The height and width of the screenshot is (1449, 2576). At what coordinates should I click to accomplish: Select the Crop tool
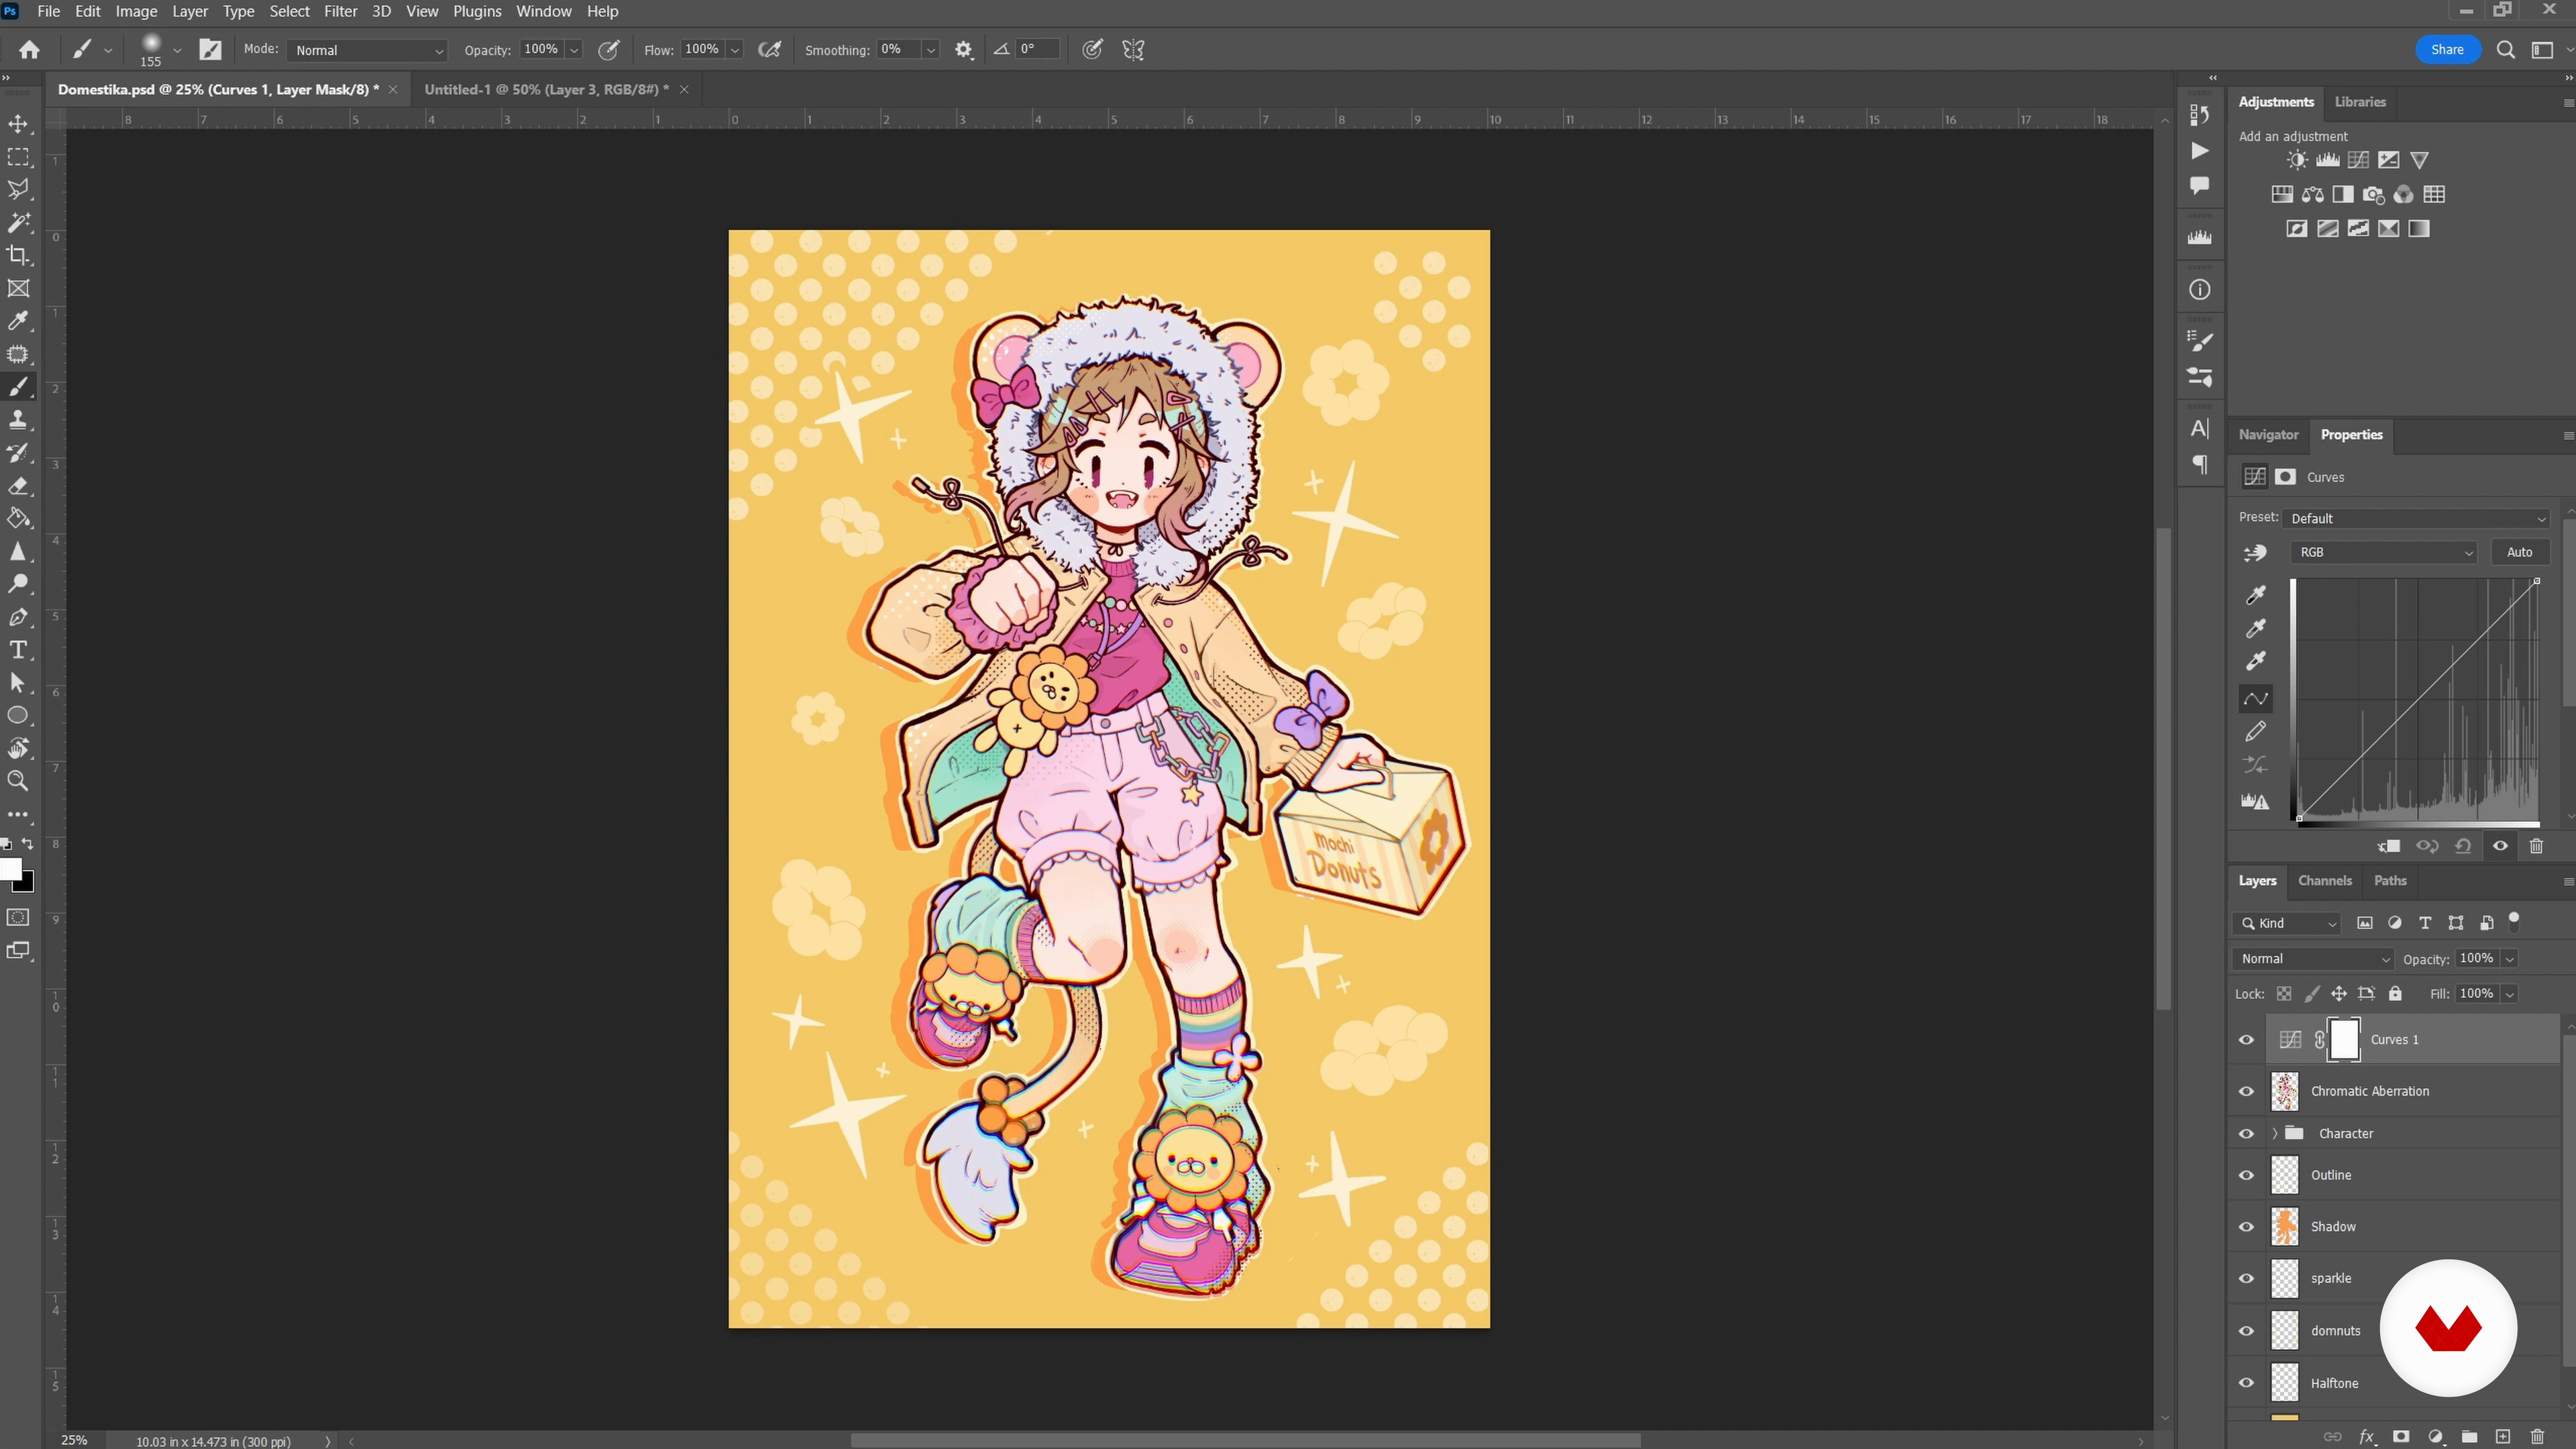coord(18,255)
